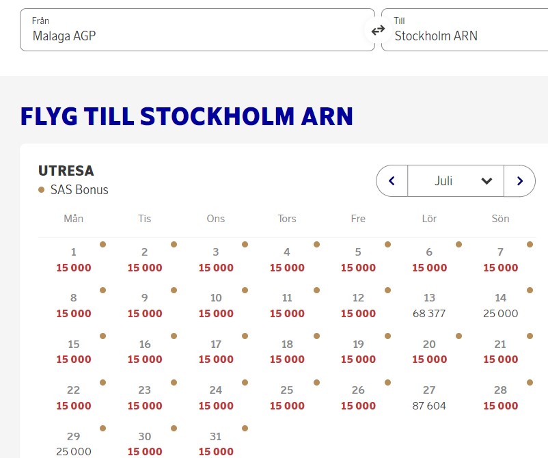Viewport: 548px width, 458px height.
Task: Choose July 26 Friday date
Action: 358,398
